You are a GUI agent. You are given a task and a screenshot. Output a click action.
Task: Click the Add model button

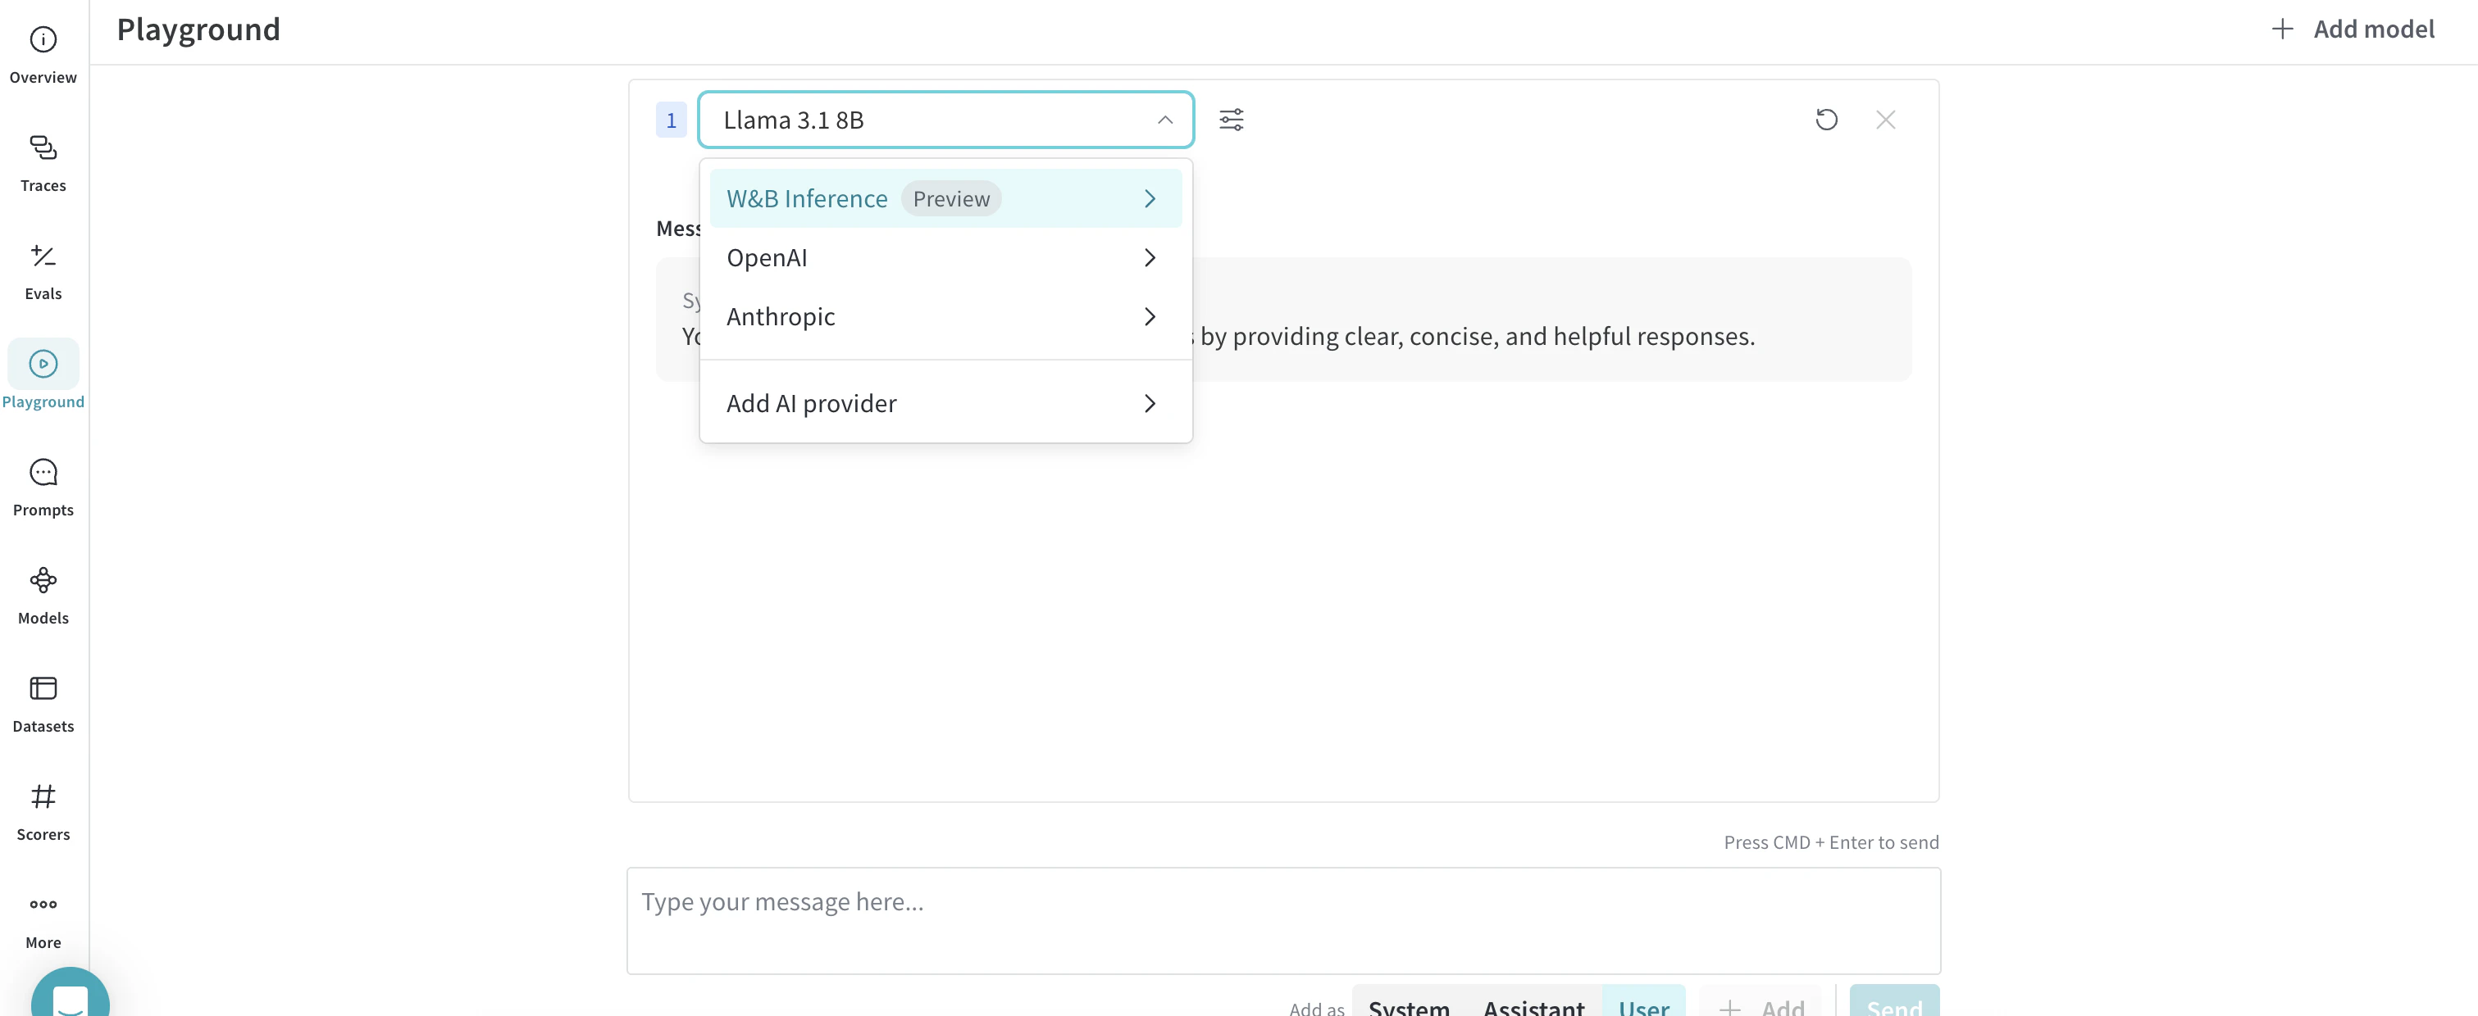(x=2353, y=29)
